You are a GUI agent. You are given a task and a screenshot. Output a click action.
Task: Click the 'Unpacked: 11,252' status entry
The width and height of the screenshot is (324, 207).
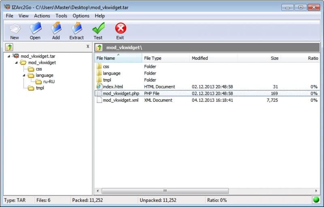click(x=158, y=200)
